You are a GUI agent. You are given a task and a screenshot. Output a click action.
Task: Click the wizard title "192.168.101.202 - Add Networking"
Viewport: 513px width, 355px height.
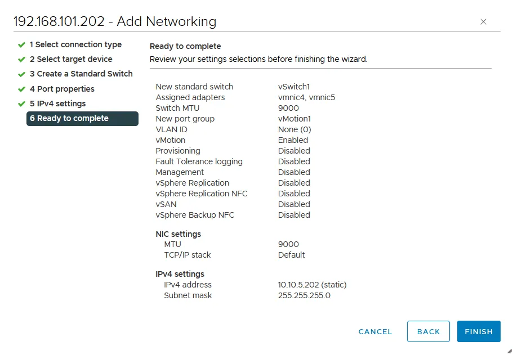[x=114, y=21]
